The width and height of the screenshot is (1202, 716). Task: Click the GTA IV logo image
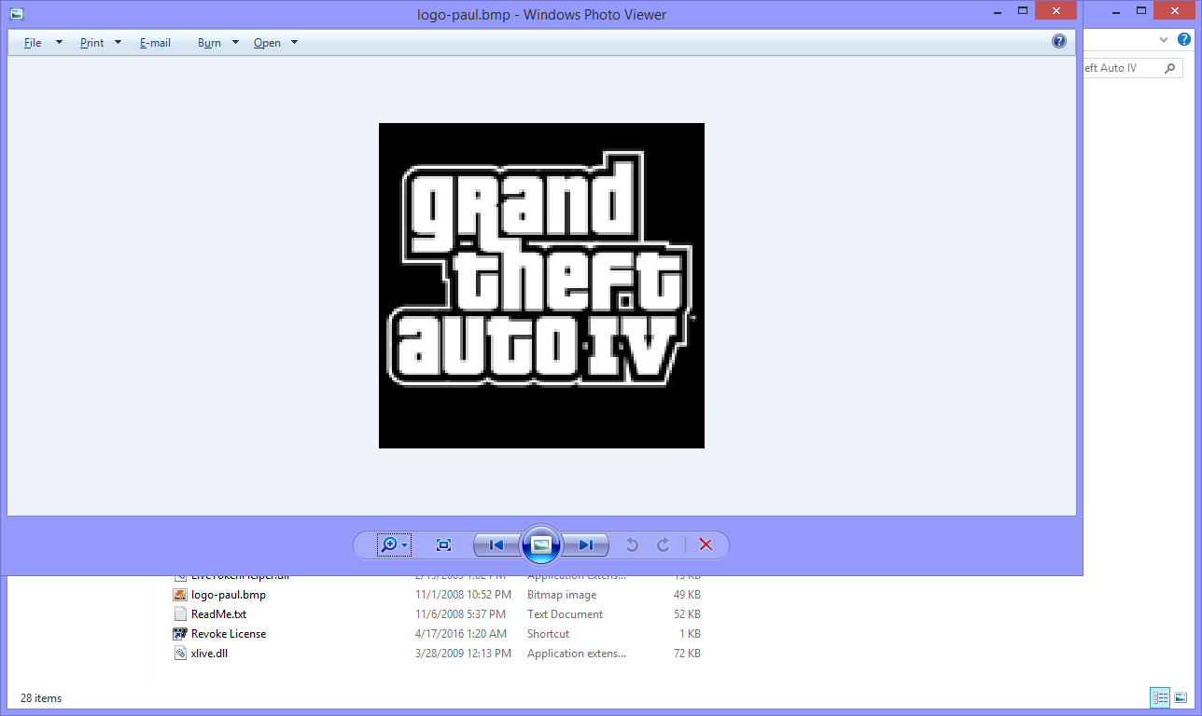pos(541,285)
